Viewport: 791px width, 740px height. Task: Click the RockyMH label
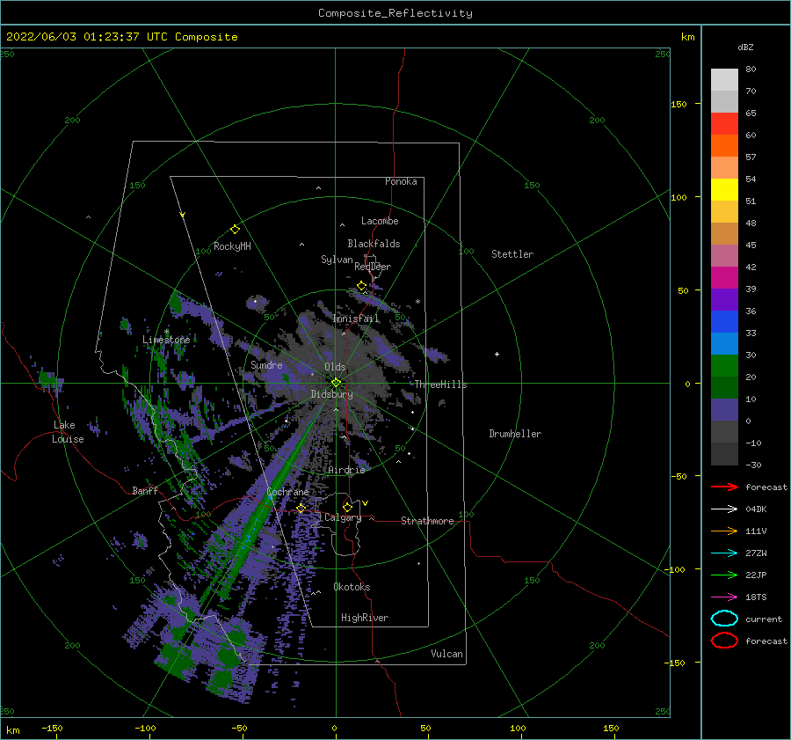(232, 246)
